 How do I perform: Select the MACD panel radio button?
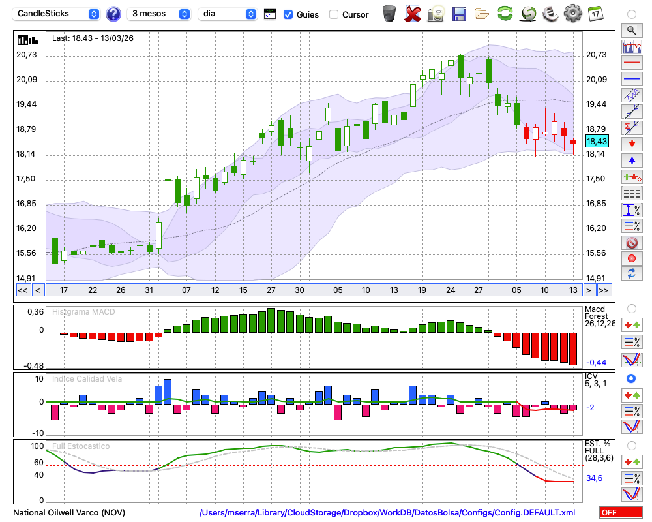(632, 309)
